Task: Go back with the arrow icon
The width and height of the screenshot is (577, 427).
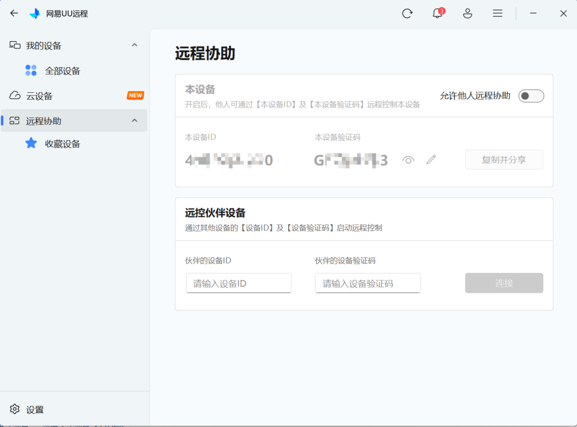Action: click(x=14, y=13)
